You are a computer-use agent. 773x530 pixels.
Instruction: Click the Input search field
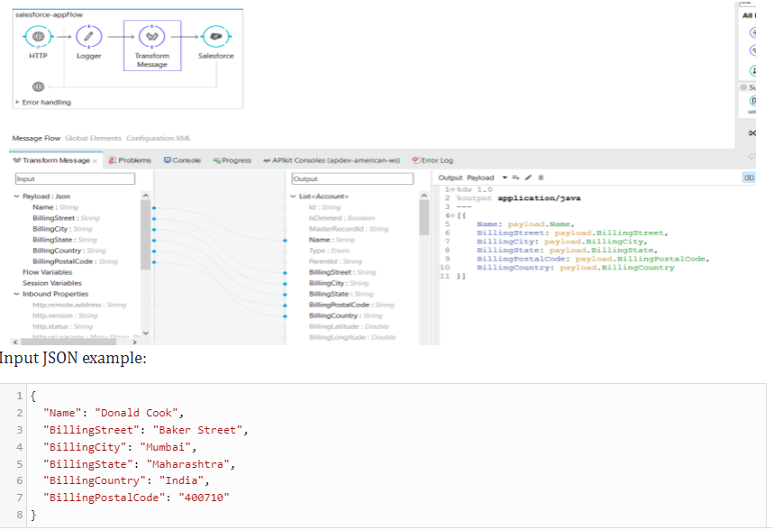point(75,178)
